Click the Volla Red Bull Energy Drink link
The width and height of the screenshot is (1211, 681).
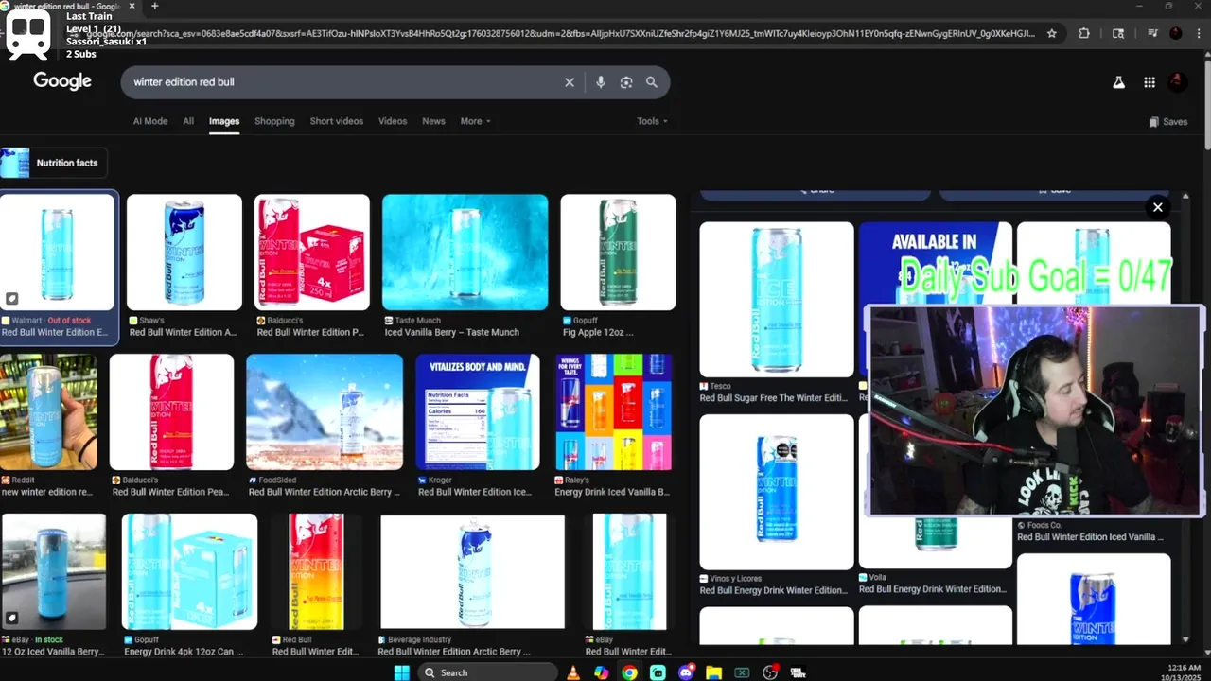tap(932, 589)
